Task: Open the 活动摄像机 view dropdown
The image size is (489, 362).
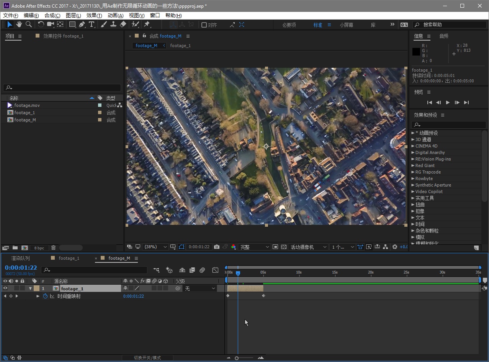Action: [308, 247]
